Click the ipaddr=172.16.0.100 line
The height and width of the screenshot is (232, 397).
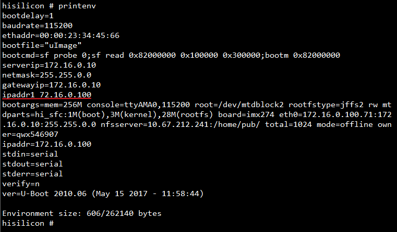click(46, 144)
